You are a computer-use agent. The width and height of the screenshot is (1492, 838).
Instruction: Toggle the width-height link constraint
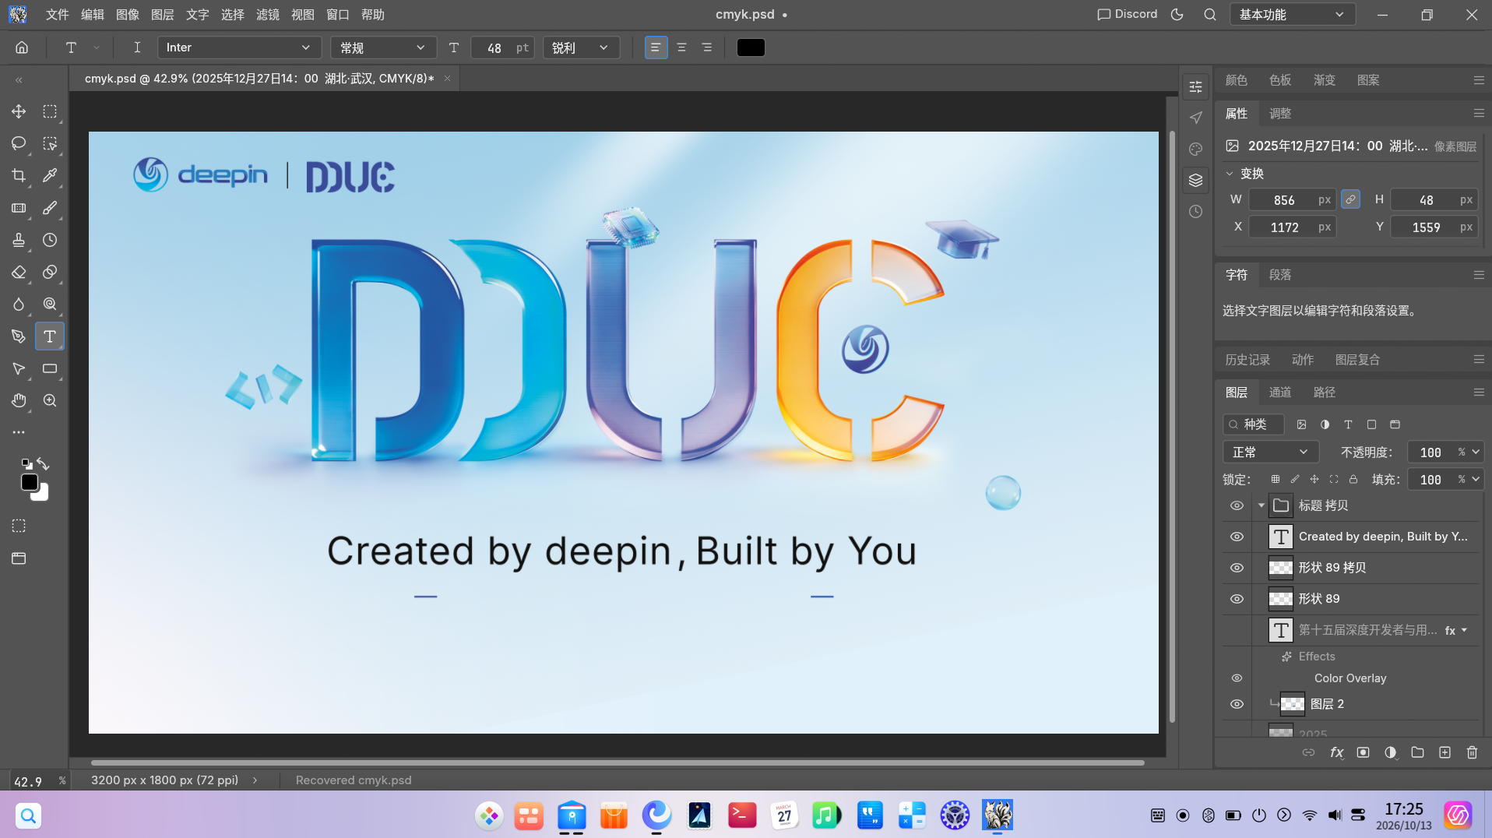(1350, 199)
